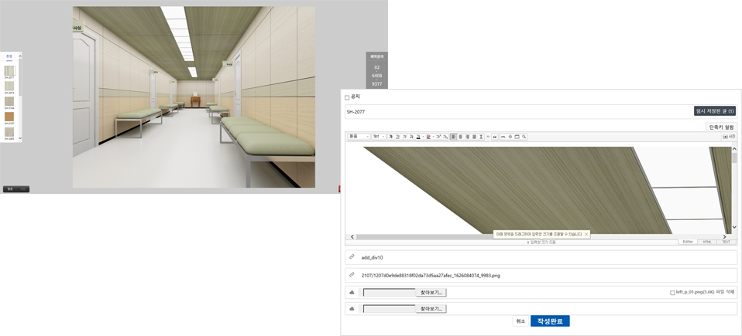Open the font family dropdown in editor
742x336 pixels.
click(x=358, y=137)
